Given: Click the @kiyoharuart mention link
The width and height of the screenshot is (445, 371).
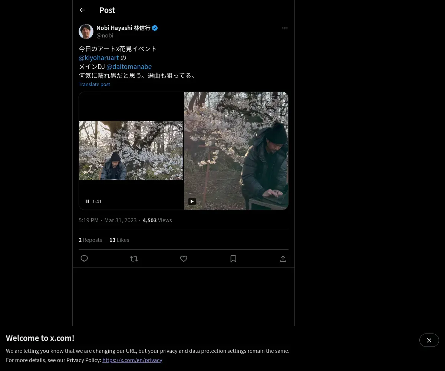Looking at the screenshot, I should (99, 58).
